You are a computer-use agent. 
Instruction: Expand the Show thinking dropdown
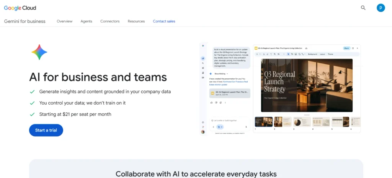tap(221, 74)
